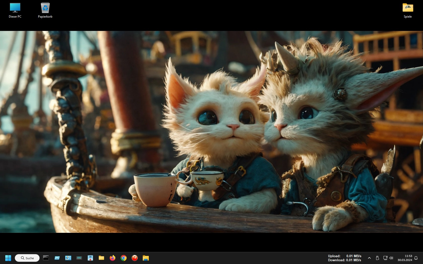Open notifications via the bell icon
The width and height of the screenshot is (423, 264).
[x=416, y=258]
